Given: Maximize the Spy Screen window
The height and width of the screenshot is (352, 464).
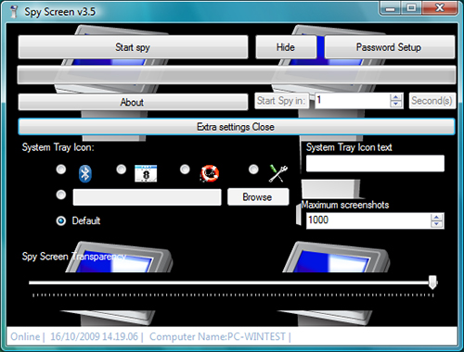Looking at the screenshot, I should (x=411, y=8).
